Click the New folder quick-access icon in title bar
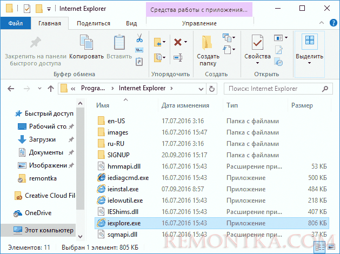Viewport: 340px width, 254px height. click(x=39, y=9)
